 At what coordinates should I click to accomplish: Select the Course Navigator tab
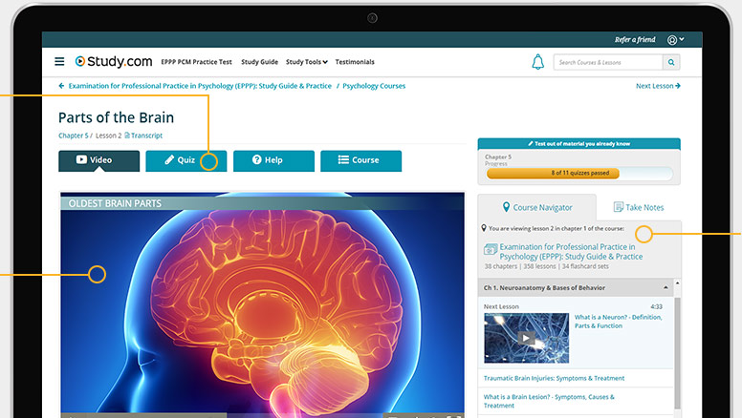(536, 207)
